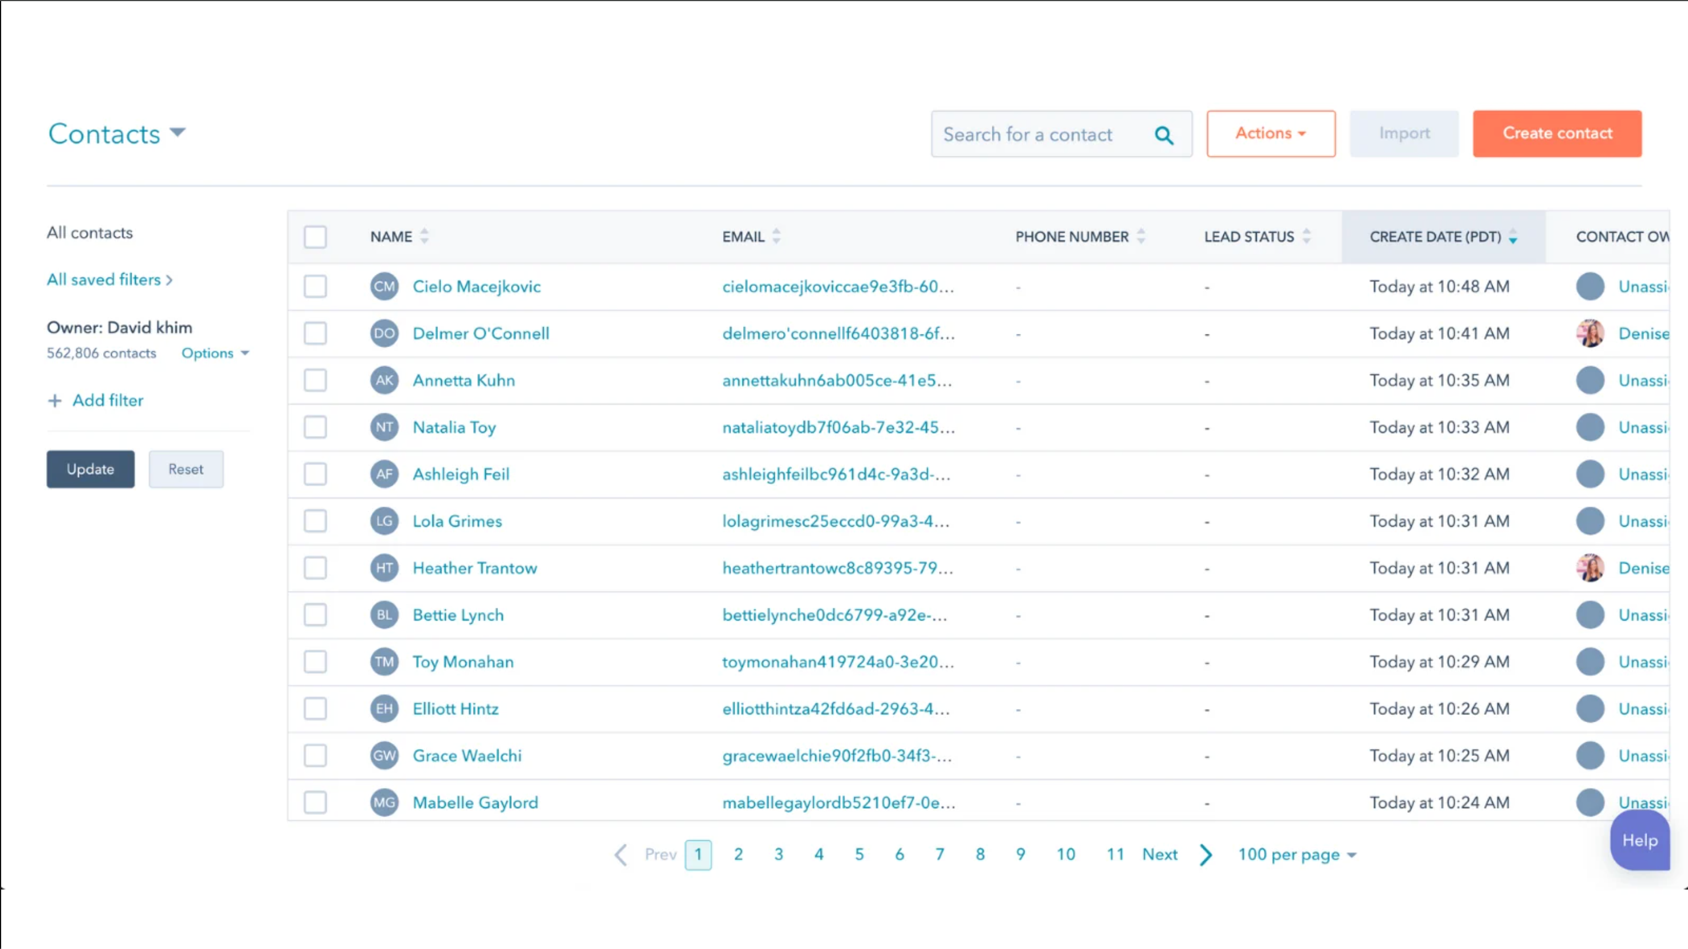Click the DO avatar for Delmer O'Connell
Screen dimensions: 1688x949
click(384, 333)
